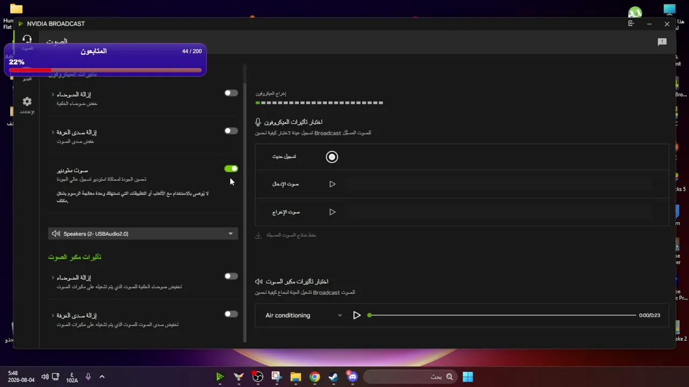Image resolution: width=689 pixels, height=387 pixels.
Task: Play the input audio (صوت الإدخال)
Action: (x=332, y=184)
